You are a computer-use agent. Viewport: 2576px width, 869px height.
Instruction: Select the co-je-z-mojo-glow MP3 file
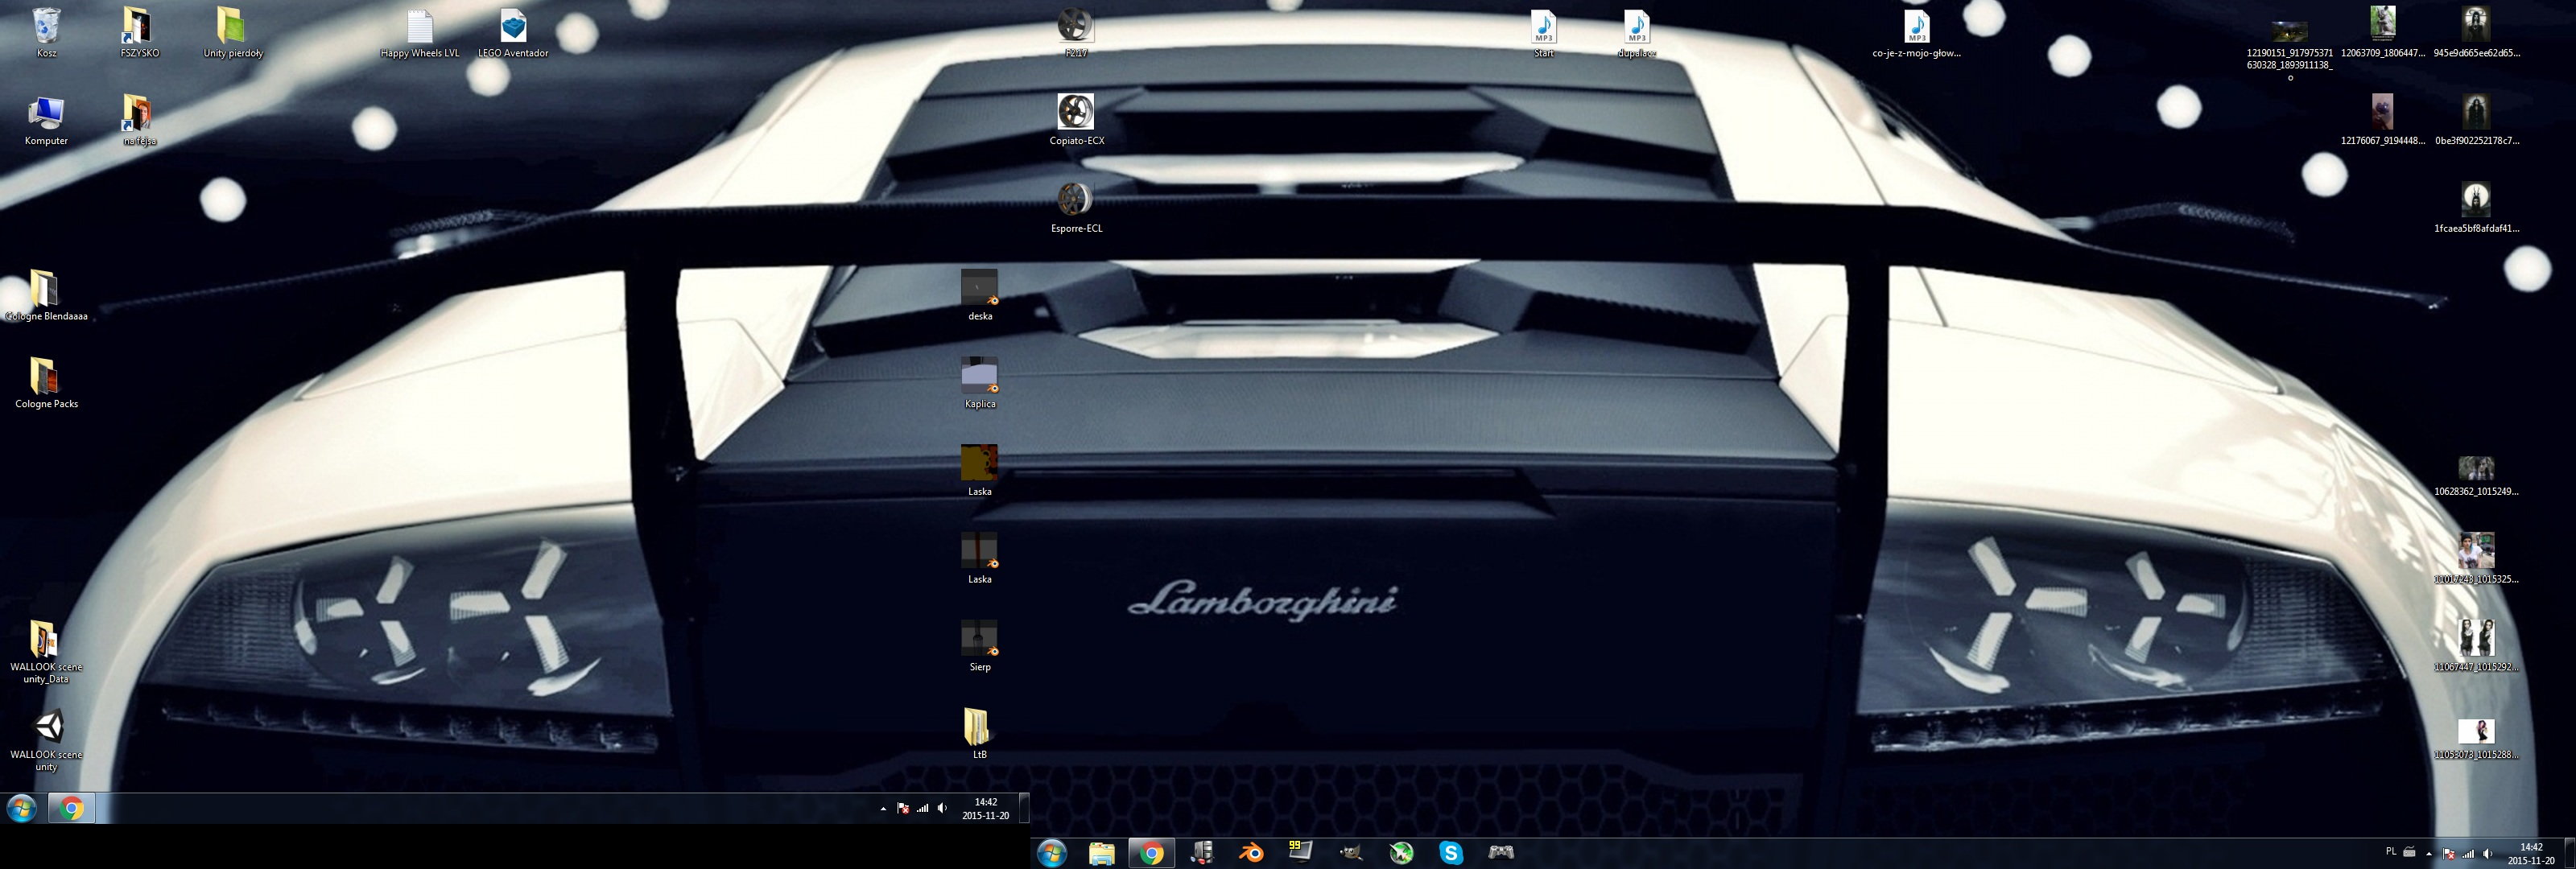(x=1916, y=29)
